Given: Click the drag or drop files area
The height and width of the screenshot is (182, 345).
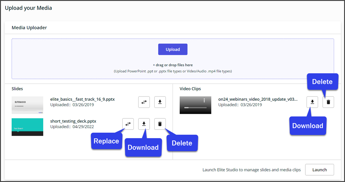Looking at the screenshot, I should 172,65.
